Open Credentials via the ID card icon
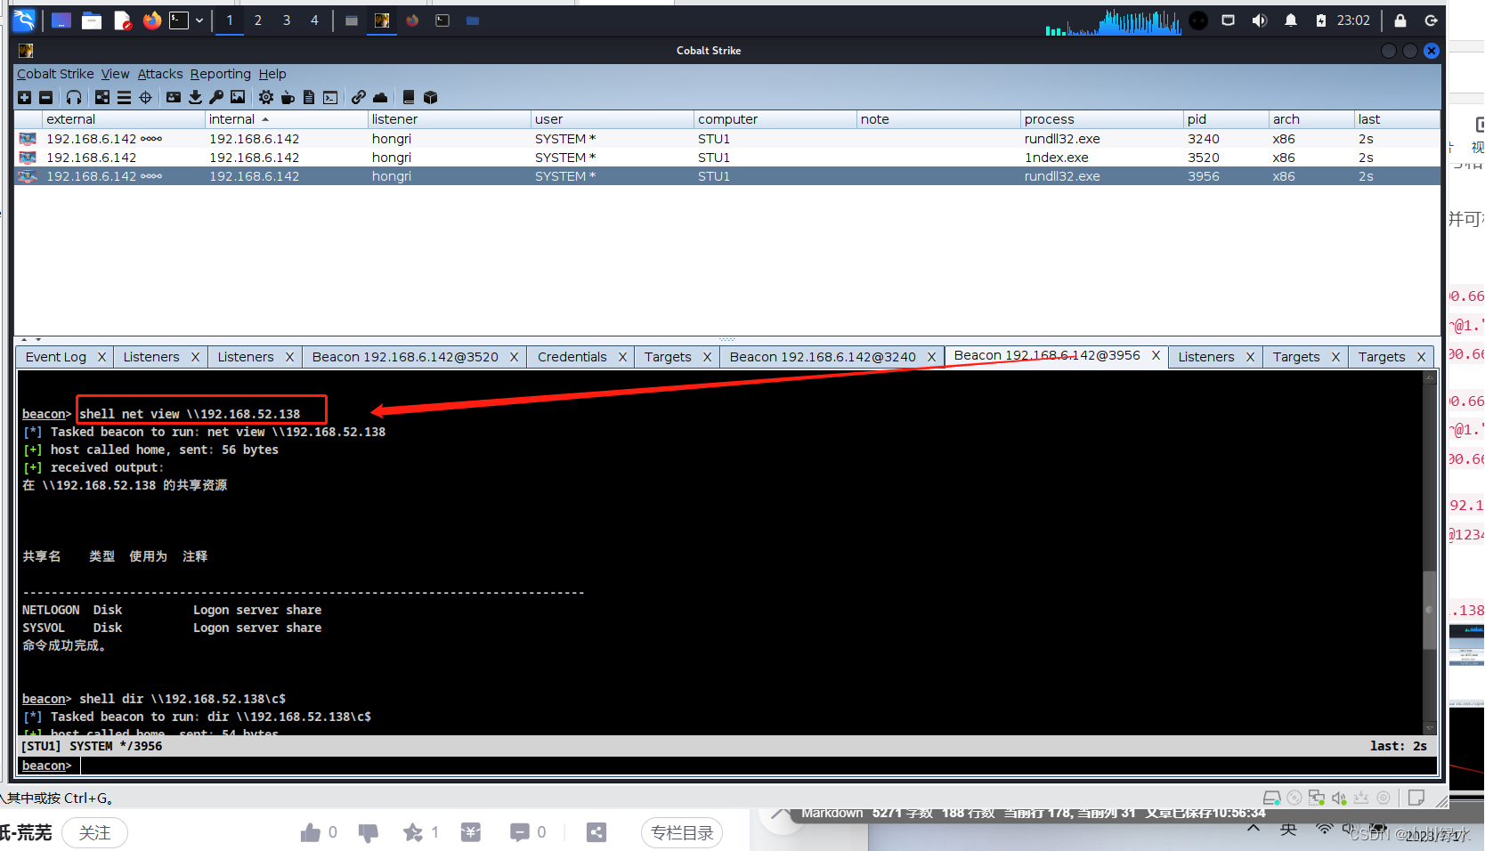This screenshot has width=1485, height=851. (x=174, y=97)
